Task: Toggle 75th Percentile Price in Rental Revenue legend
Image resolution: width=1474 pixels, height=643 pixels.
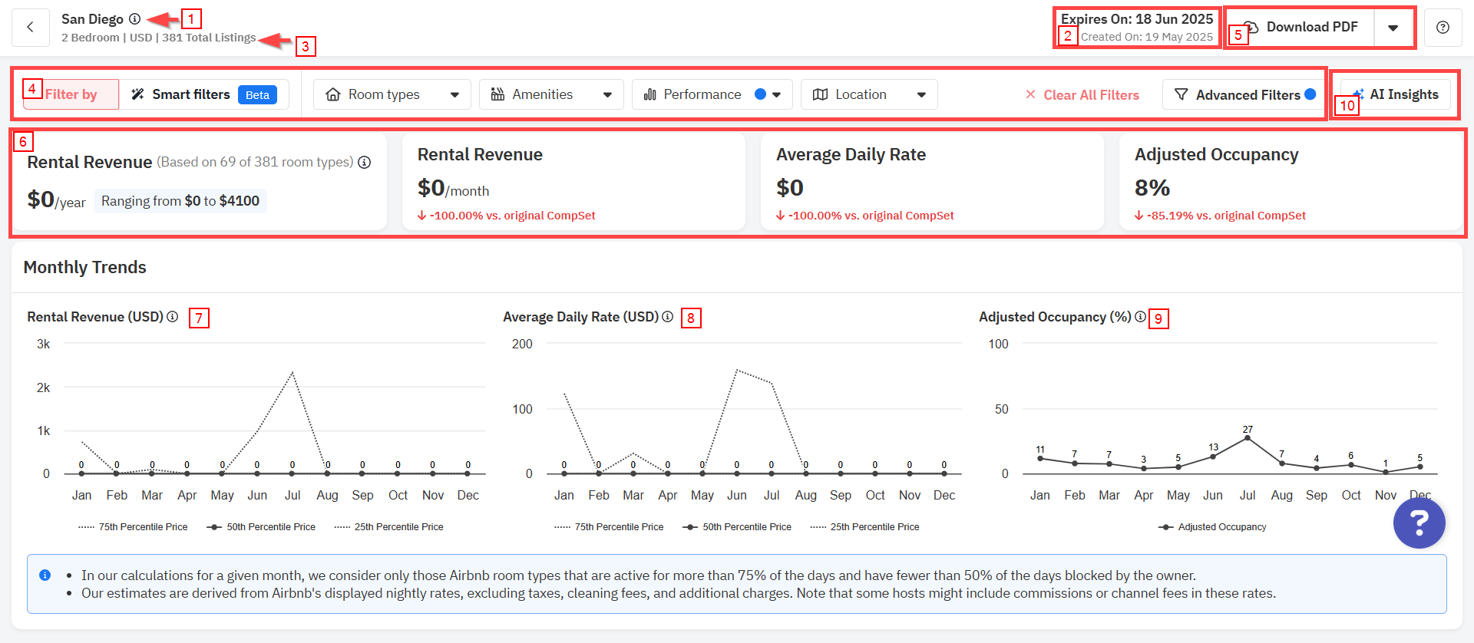Action: [x=133, y=527]
